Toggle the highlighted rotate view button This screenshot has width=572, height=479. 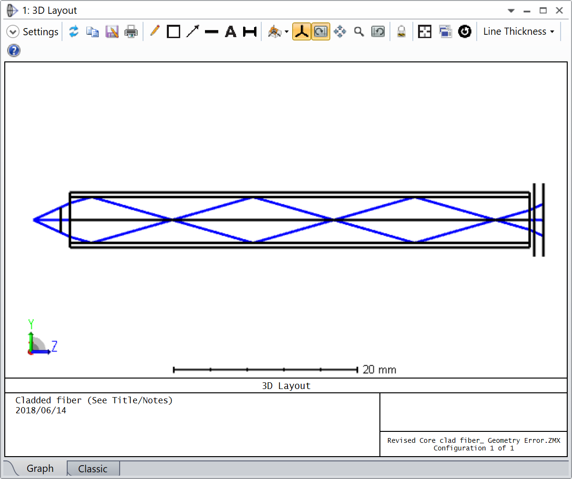(x=321, y=32)
